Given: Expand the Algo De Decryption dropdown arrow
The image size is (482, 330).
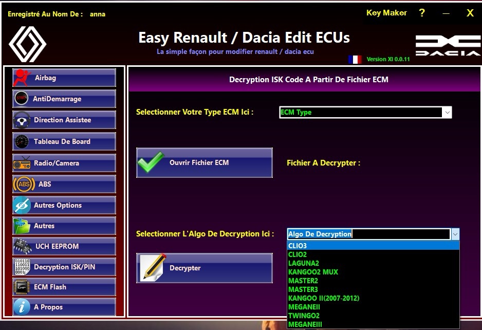Looking at the screenshot, I should tap(455, 234).
